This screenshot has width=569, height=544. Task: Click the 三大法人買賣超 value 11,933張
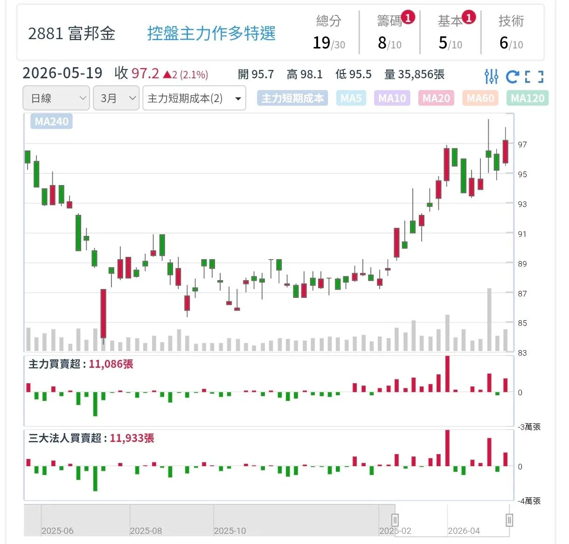[x=132, y=438]
